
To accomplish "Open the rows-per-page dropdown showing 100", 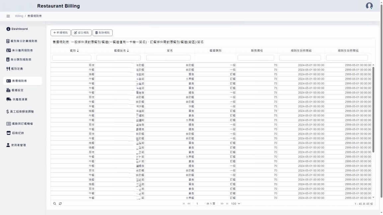I will pos(236,203).
